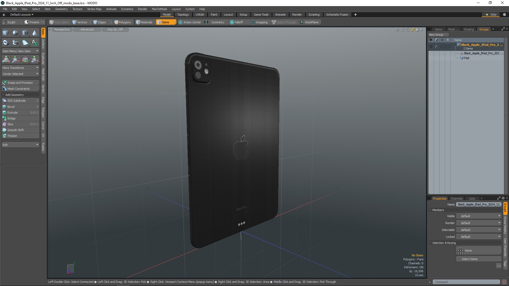Toggle the selectable checkbox of the group row
The image size is (509, 286).
pyautogui.click(x=442, y=47)
